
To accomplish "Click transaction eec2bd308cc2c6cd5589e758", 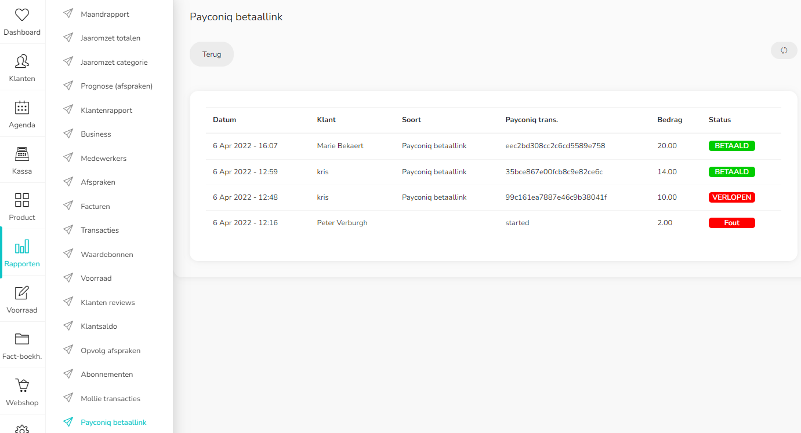I will (555, 146).
